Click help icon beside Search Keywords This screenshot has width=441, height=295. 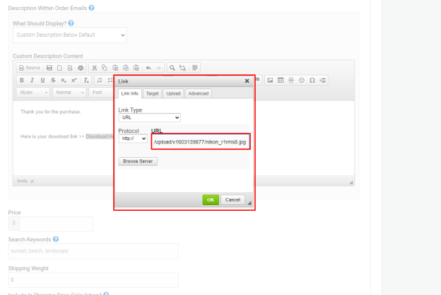(56, 239)
